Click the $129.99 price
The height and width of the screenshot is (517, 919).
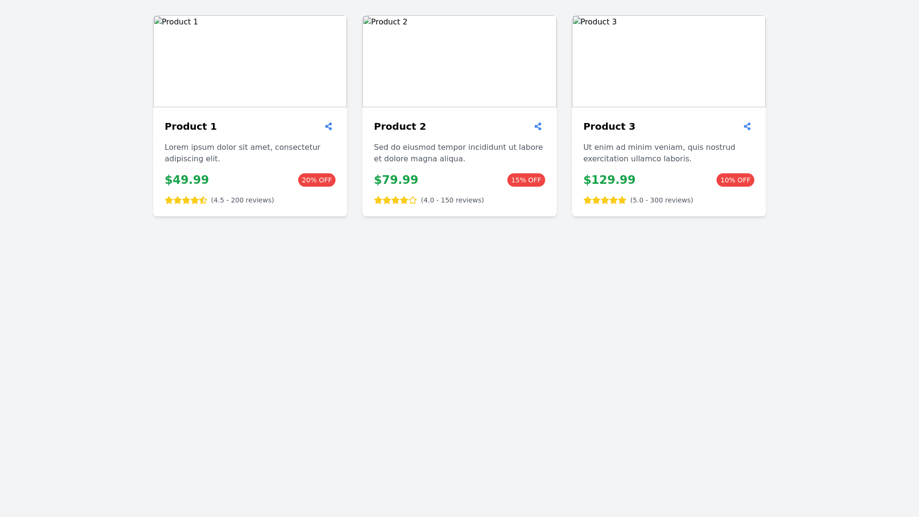coord(609,180)
